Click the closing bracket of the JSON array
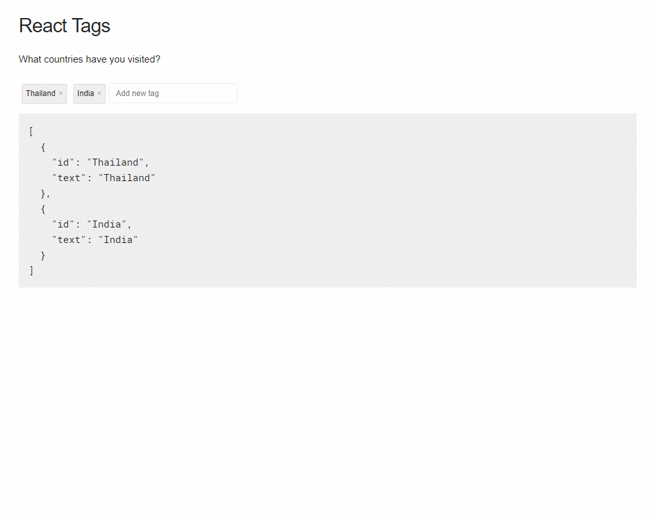 click(x=31, y=270)
